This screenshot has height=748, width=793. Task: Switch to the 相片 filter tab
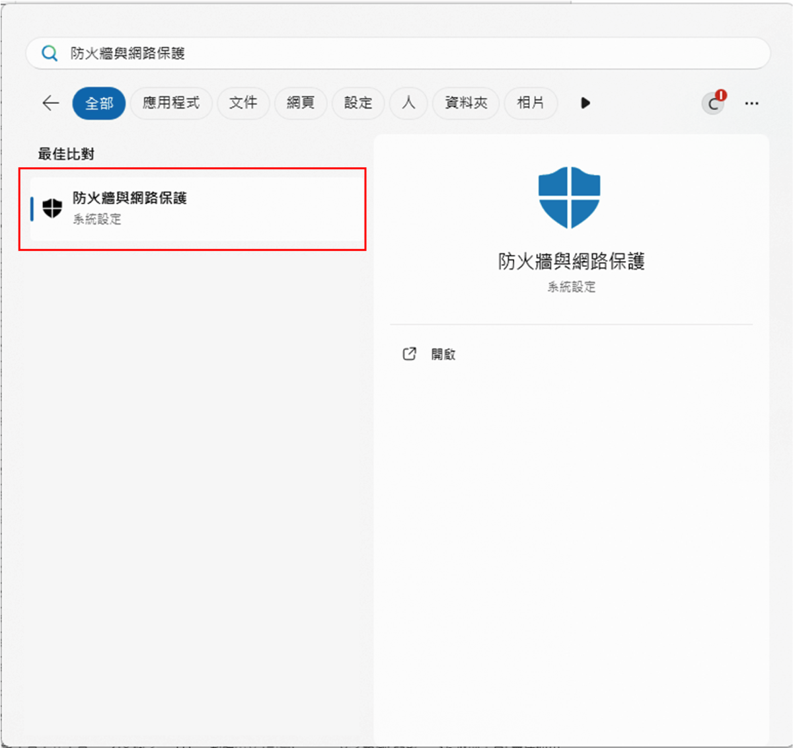(x=531, y=103)
